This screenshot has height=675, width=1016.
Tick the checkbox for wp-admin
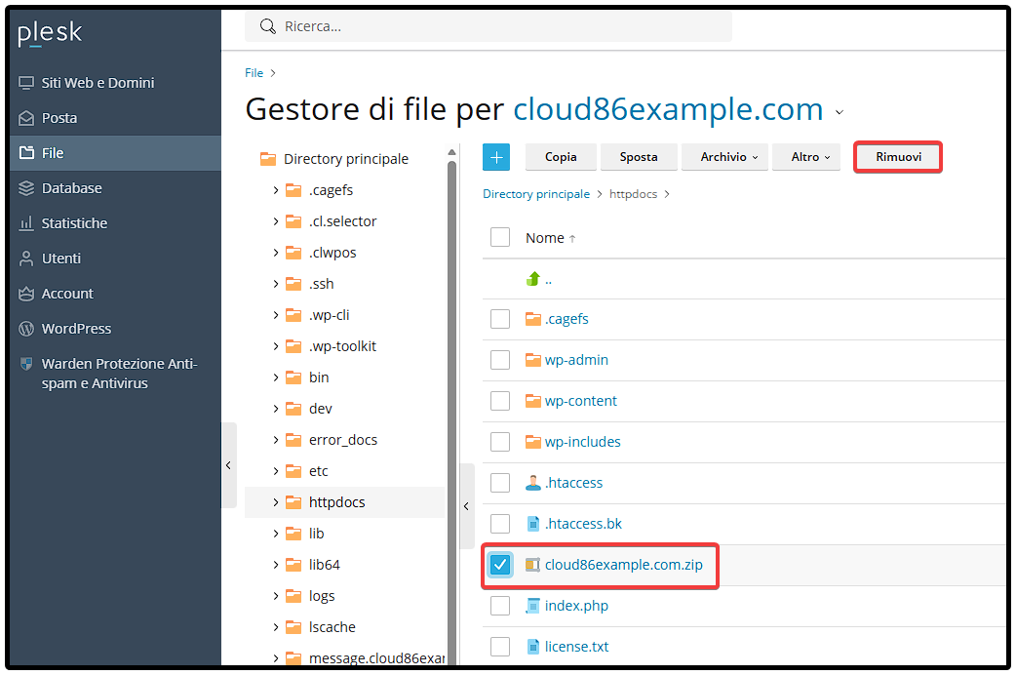tap(500, 360)
